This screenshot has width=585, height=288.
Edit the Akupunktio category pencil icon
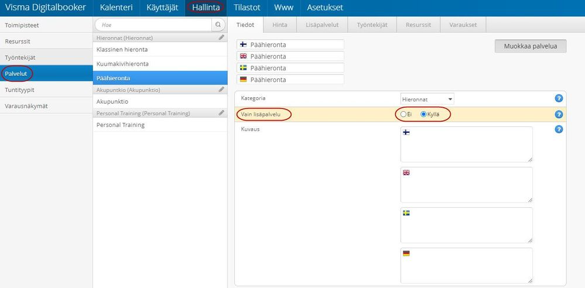pyautogui.click(x=221, y=90)
